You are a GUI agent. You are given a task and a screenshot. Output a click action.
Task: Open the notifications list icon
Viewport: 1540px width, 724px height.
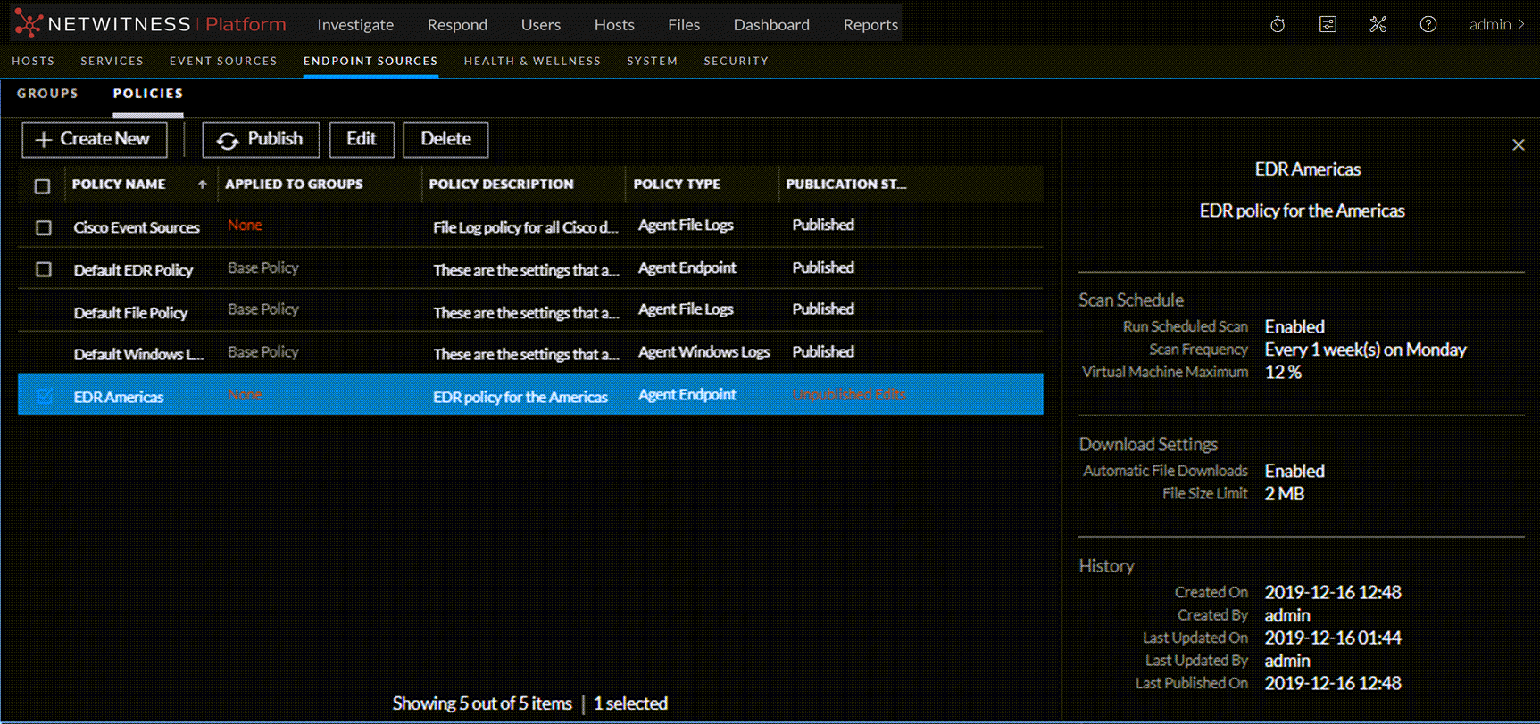[x=1328, y=25]
